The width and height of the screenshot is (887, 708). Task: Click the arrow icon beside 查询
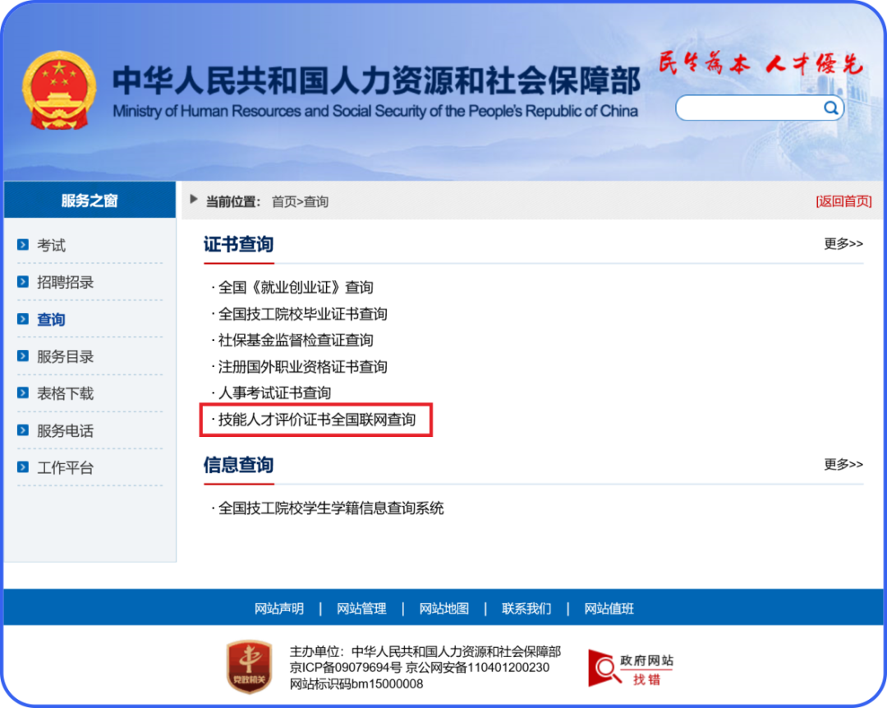point(23,319)
